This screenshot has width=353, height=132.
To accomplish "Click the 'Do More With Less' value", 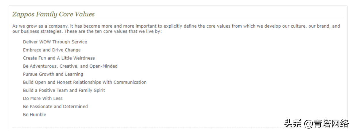I will [x=43, y=98].
